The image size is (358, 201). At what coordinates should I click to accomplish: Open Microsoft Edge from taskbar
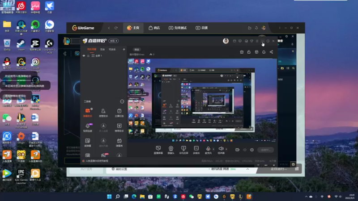134,197
